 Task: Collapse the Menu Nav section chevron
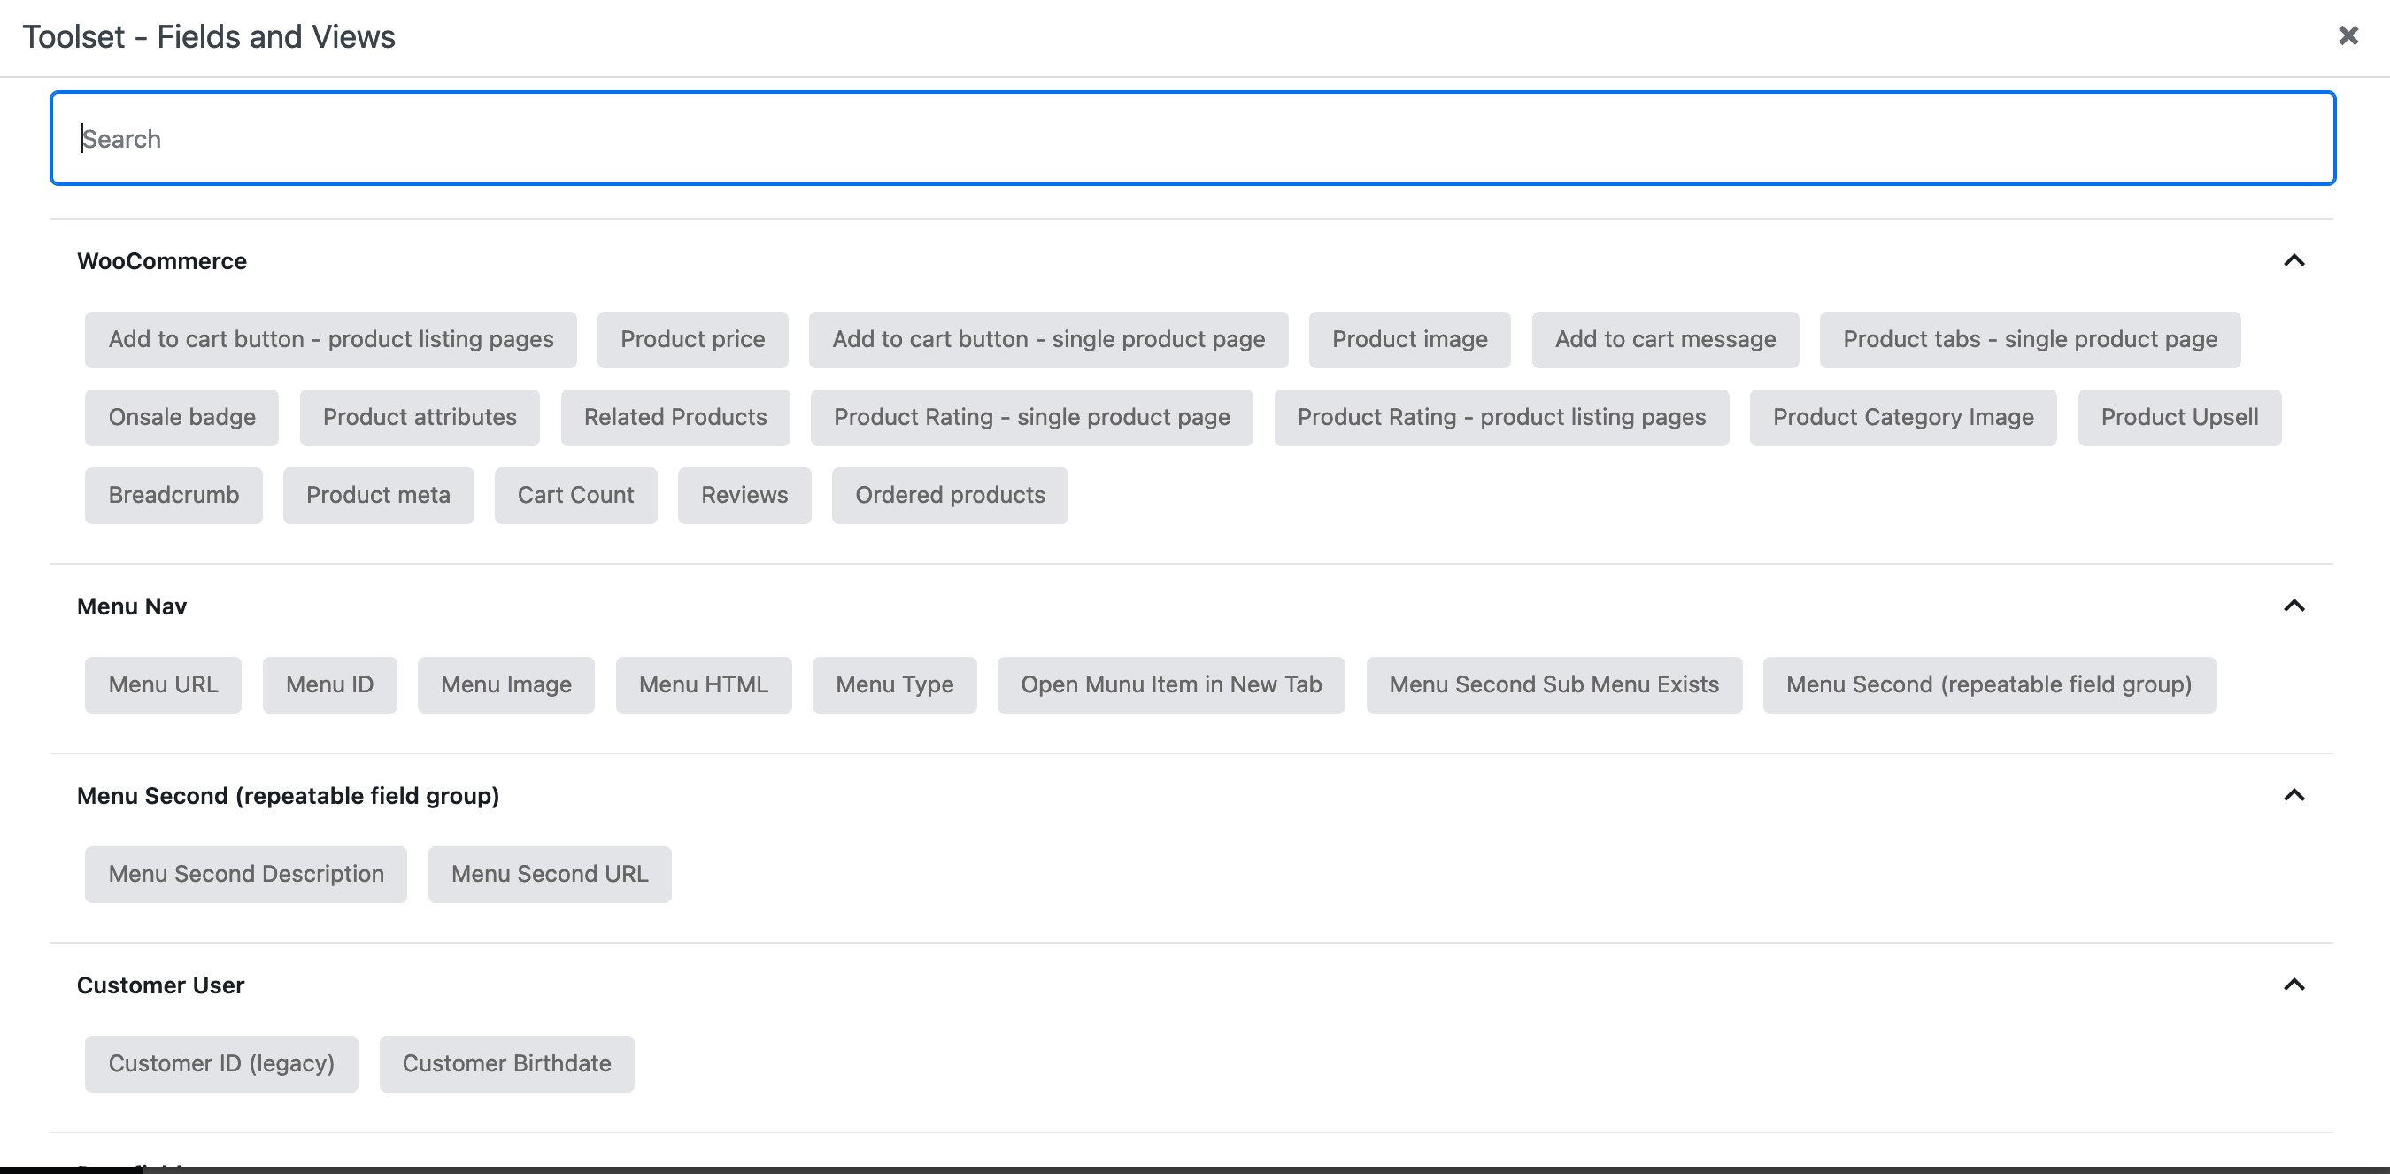tap(2294, 606)
